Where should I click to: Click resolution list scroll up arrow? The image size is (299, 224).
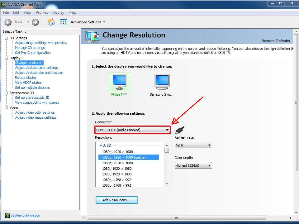167,145
